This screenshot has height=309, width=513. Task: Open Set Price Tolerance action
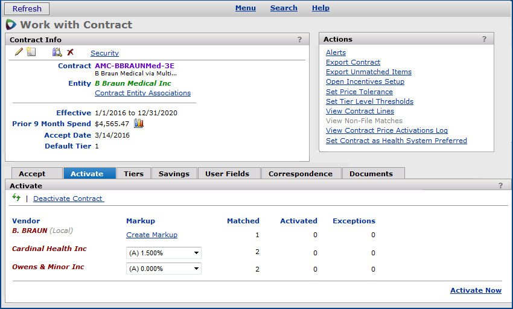point(359,92)
